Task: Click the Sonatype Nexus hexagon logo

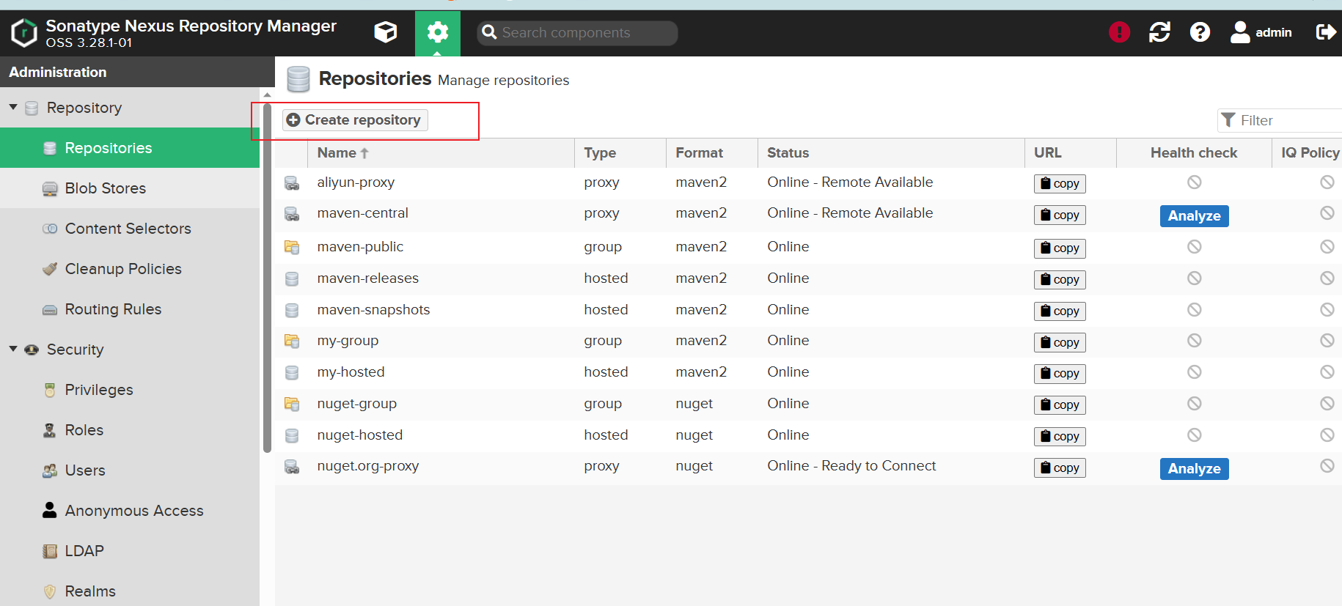Action: coord(24,33)
